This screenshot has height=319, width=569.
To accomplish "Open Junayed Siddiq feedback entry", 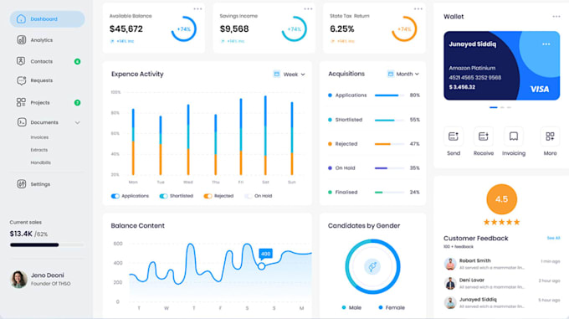I will (x=502, y=302).
